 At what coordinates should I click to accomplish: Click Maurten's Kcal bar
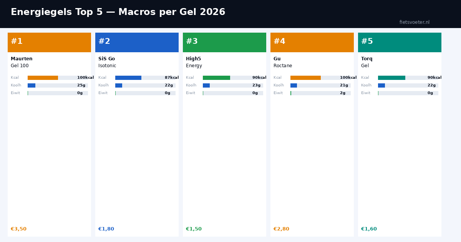(x=58, y=78)
